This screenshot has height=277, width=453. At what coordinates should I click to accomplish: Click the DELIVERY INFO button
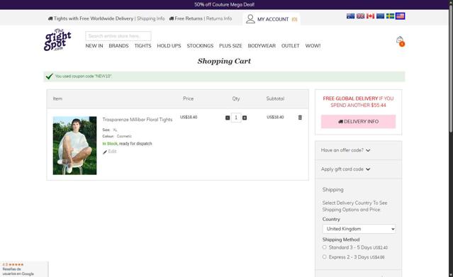coord(358,122)
